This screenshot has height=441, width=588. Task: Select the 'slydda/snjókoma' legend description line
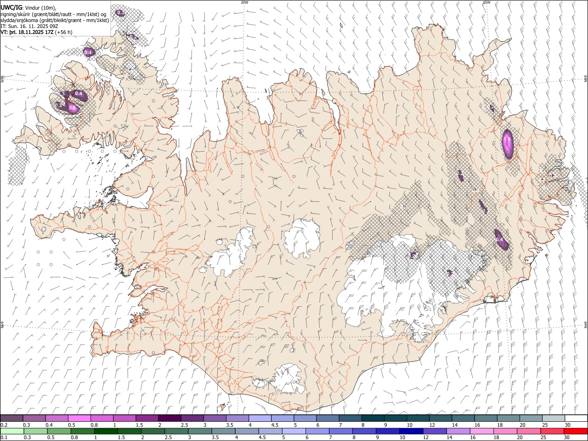55,20
